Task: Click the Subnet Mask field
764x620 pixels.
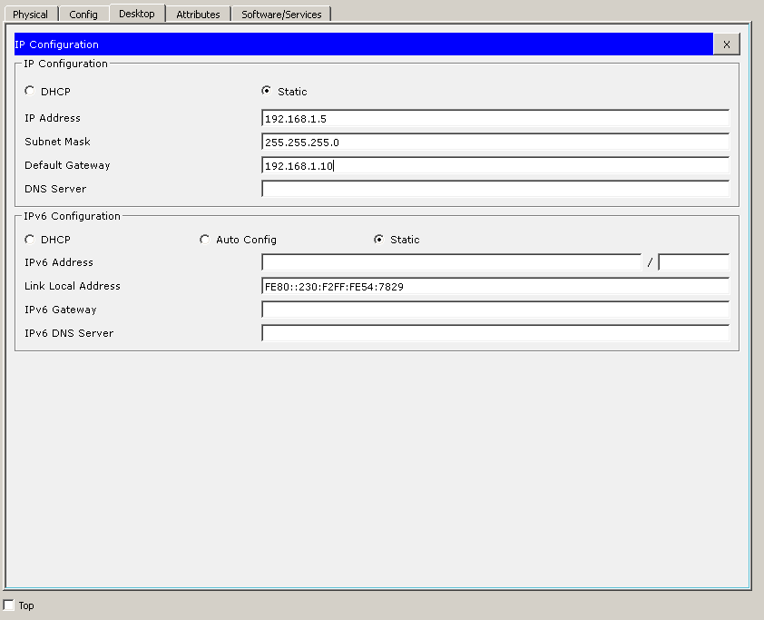Action: coord(495,142)
